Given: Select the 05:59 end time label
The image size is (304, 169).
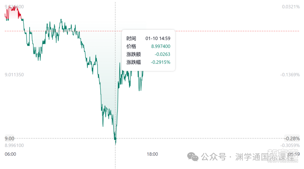Looking at the screenshot, I should pos(294,154).
